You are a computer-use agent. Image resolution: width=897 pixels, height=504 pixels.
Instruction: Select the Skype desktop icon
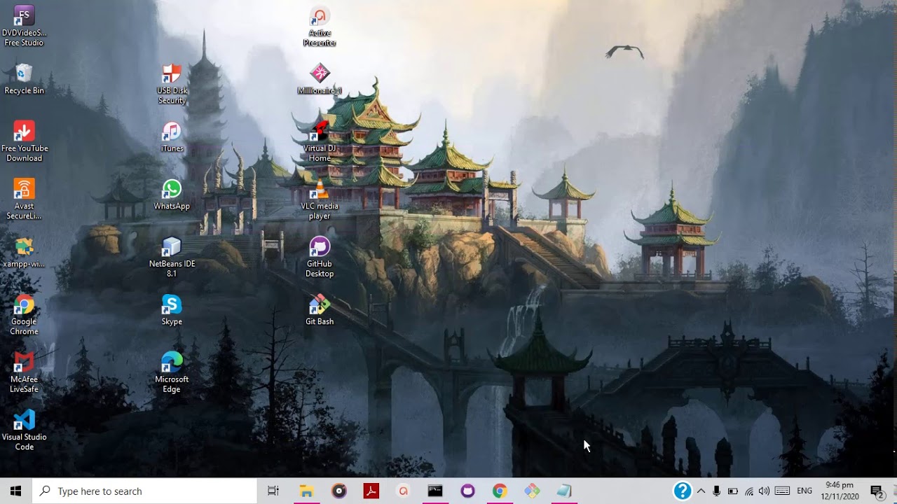[172, 310]
